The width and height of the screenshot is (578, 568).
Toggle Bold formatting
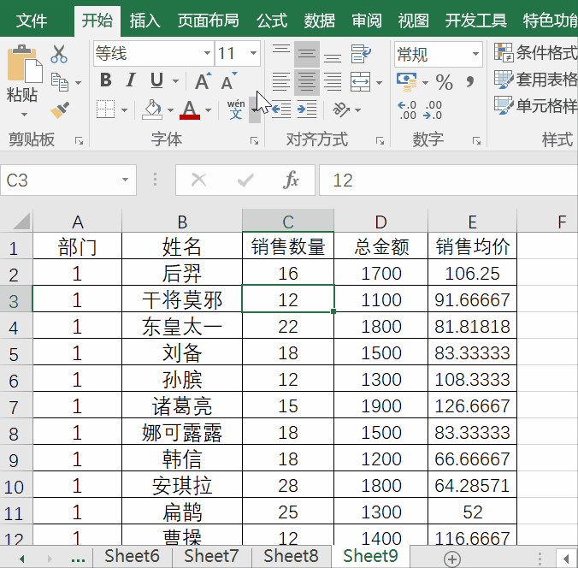(x=106, y=80)
